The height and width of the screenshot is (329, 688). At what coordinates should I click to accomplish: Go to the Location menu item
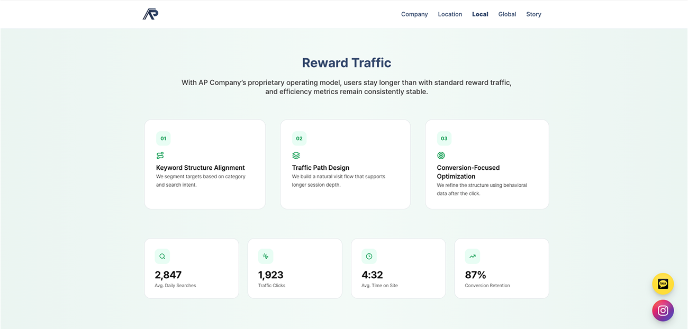click(450, 14)
